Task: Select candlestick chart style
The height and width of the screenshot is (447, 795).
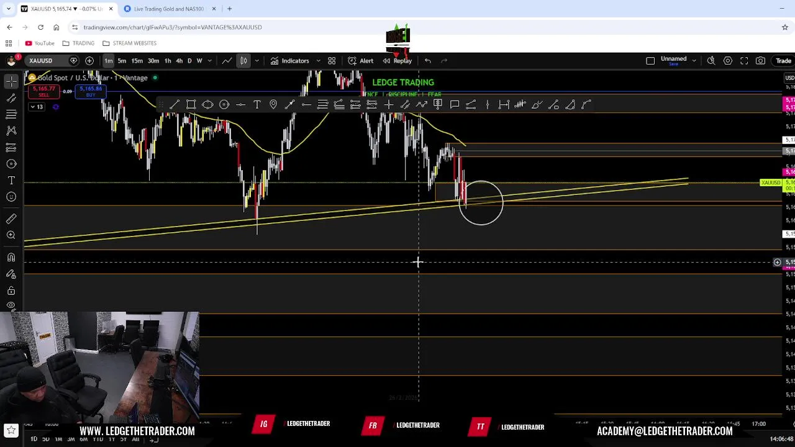Action: coord(243,61)
